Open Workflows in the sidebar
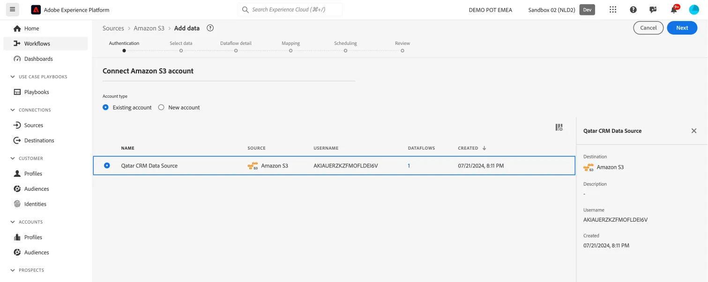 [x=45, y=43]
